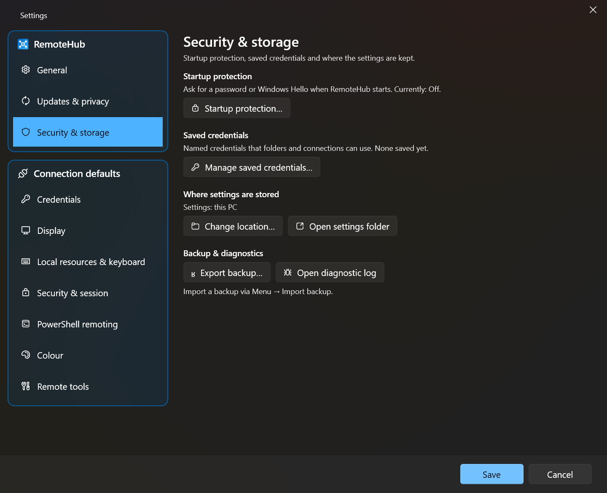The image size is (607, 493).
Task: Change settings storage location
Action: (233, 226)
